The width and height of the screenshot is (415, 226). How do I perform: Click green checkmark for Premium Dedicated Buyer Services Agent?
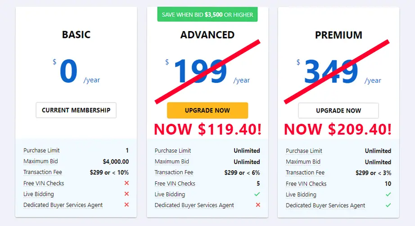388,205
